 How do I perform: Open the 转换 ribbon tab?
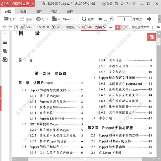point(54,11)
